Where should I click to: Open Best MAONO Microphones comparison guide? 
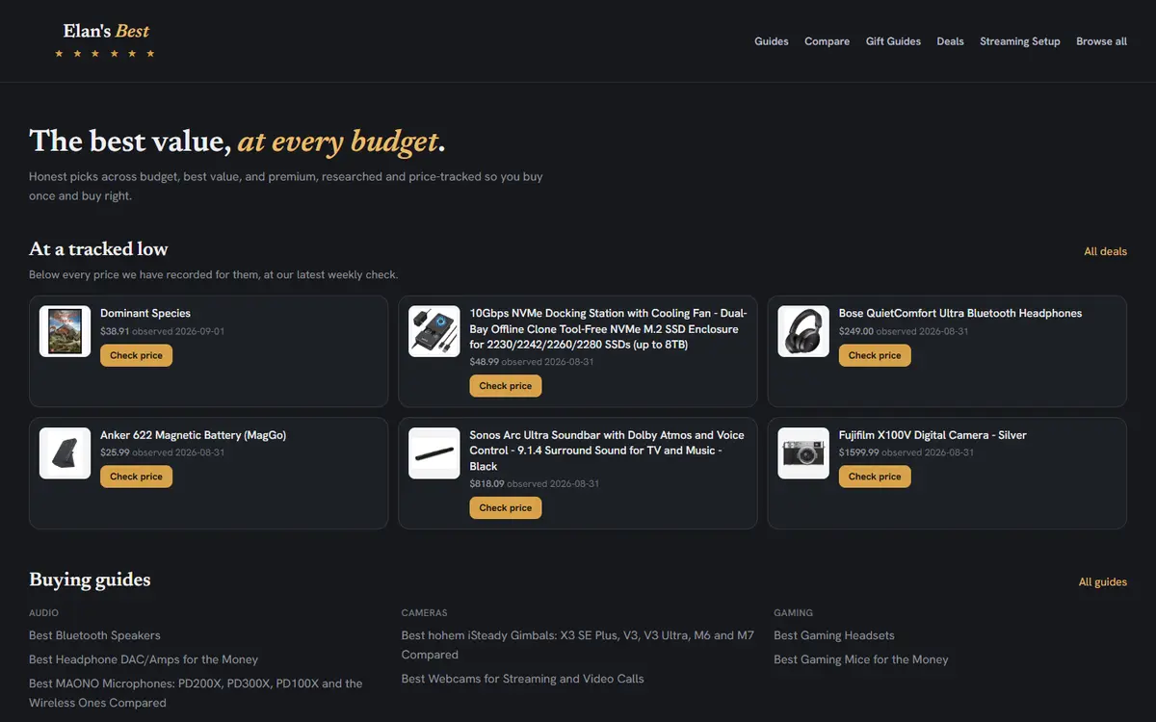pyautogui.click(x=196, y=693)
